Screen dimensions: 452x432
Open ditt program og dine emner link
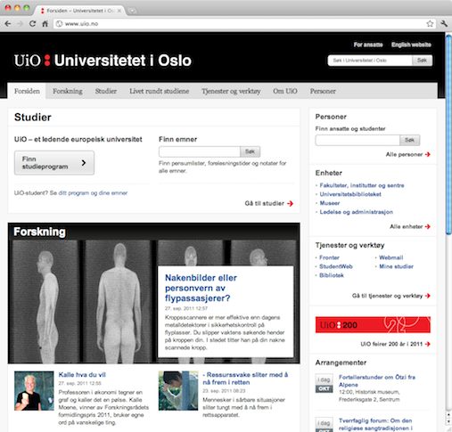[x=93, y=193]
